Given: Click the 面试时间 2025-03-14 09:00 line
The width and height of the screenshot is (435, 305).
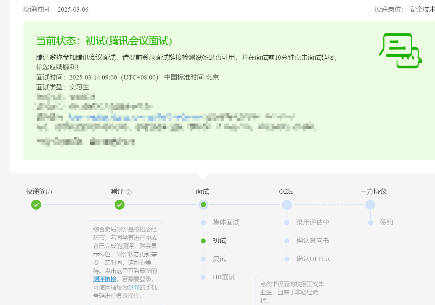Looking at the screenshot, I should click(x=128, y=77).
